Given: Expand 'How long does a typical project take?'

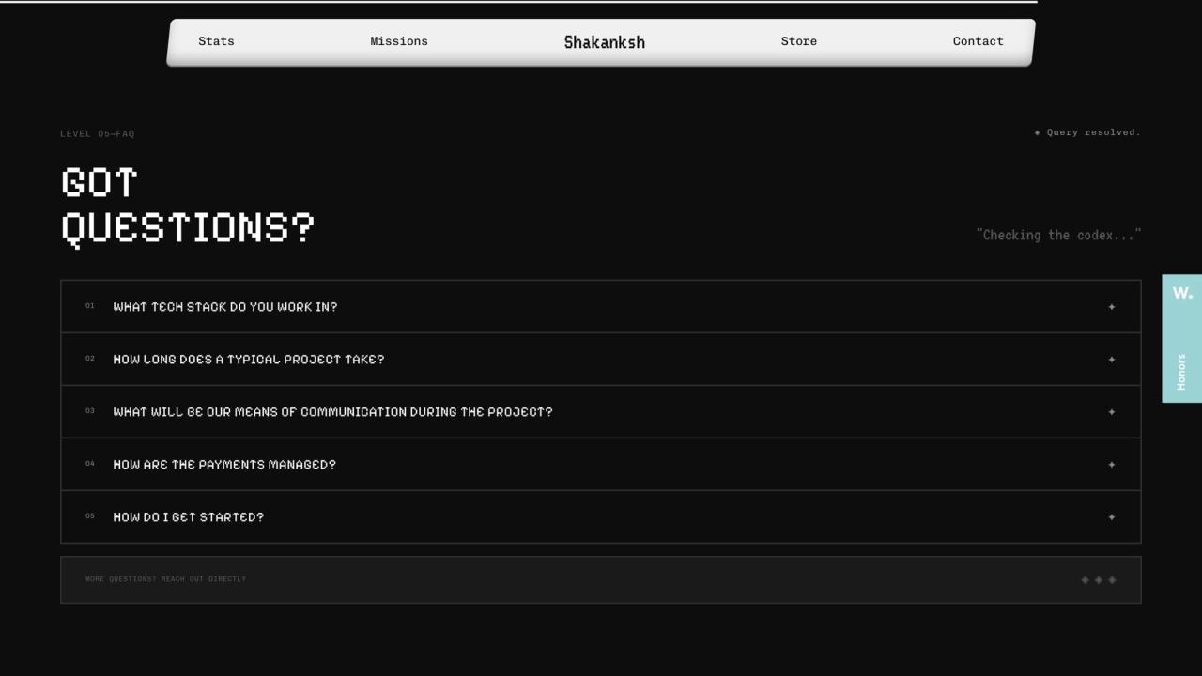Looking at the screenshot, I should (601, 360).
